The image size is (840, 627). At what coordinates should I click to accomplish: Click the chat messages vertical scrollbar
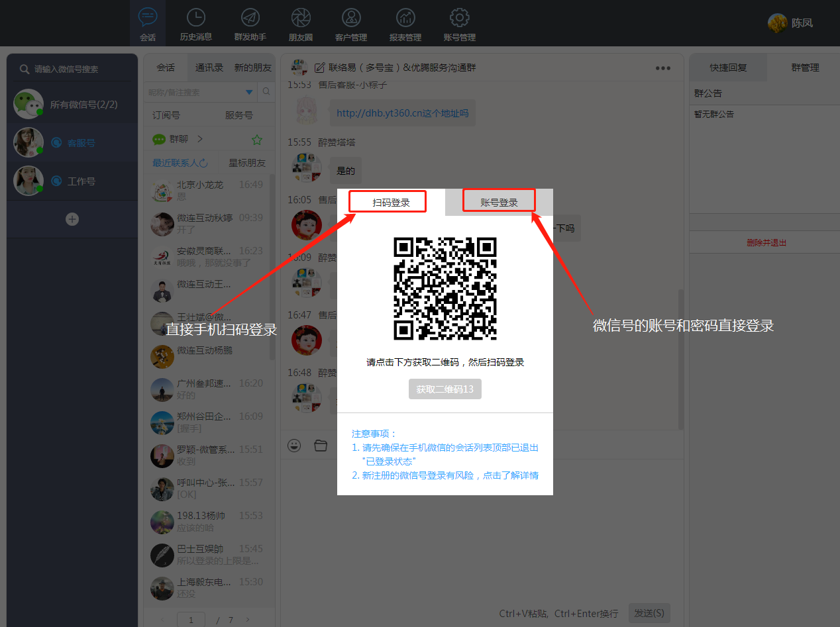tap(680, 358)
